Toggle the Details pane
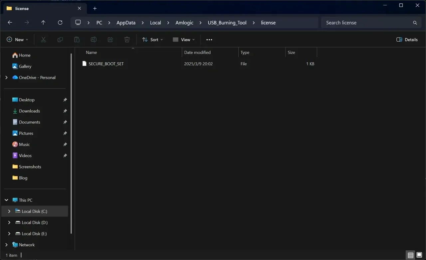Viewport: 426px width, 260px height. pos(407,40)
